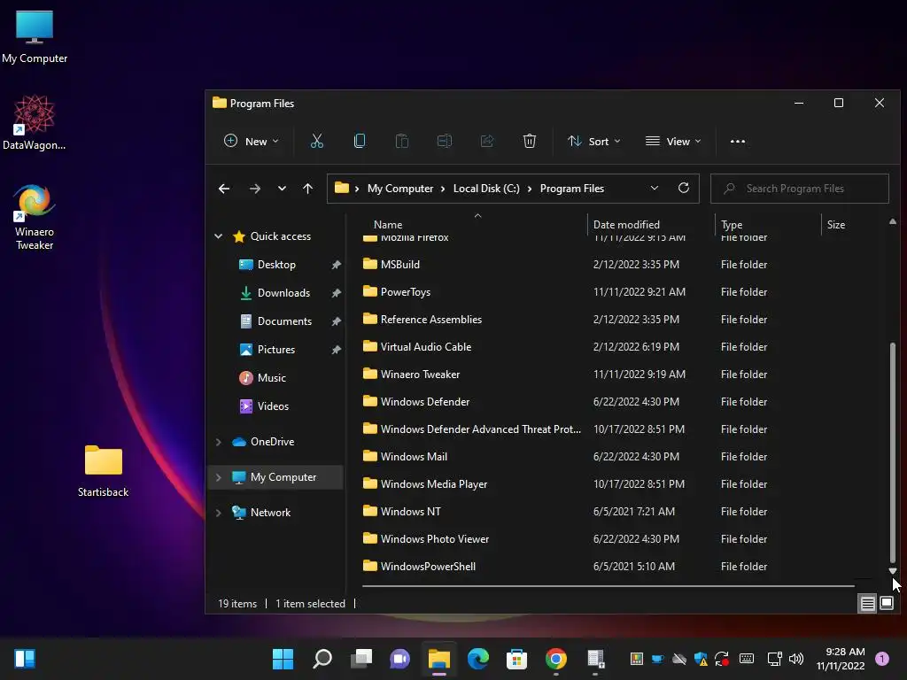907x680 pixels.
Task: Select the PowerToys folder
Action: pyautogui.click(x=405, y=292)
